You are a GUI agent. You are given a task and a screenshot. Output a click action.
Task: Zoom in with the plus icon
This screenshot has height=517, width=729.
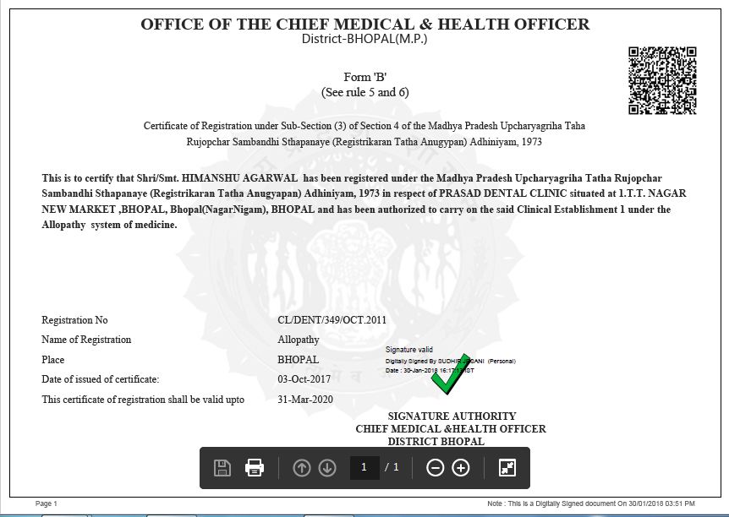point(461,468)
